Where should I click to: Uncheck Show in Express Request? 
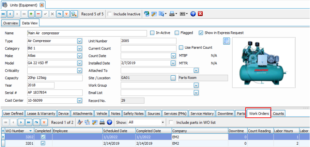coord(201,33)
